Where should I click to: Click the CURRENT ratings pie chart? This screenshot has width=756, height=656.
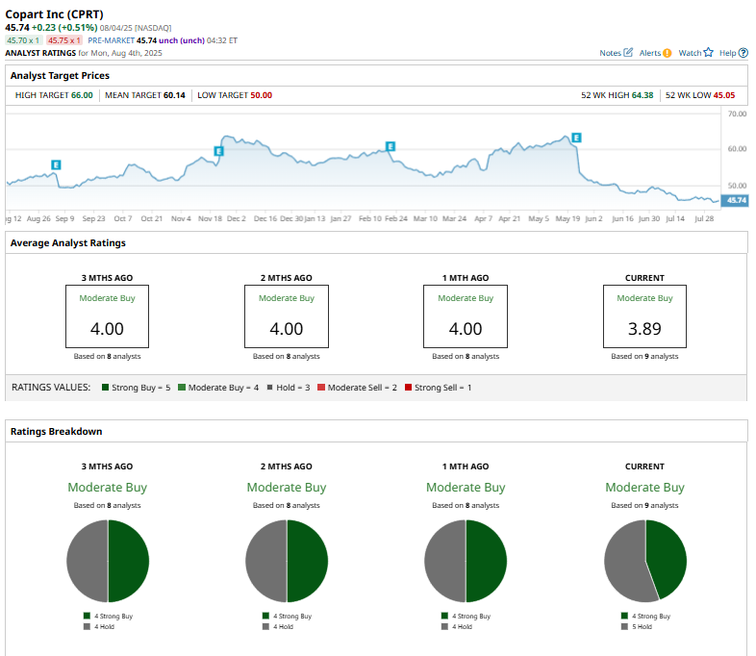click(645, 561)
